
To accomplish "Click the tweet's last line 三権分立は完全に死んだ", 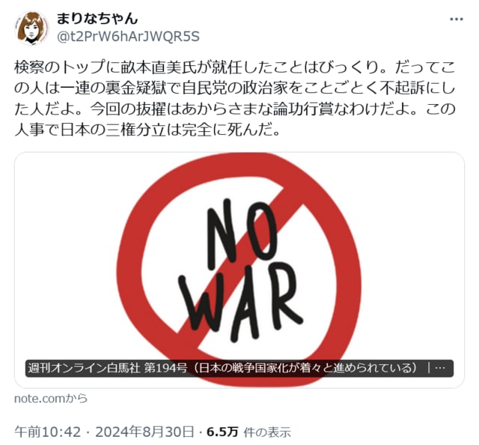I will (x=147, y=130).
